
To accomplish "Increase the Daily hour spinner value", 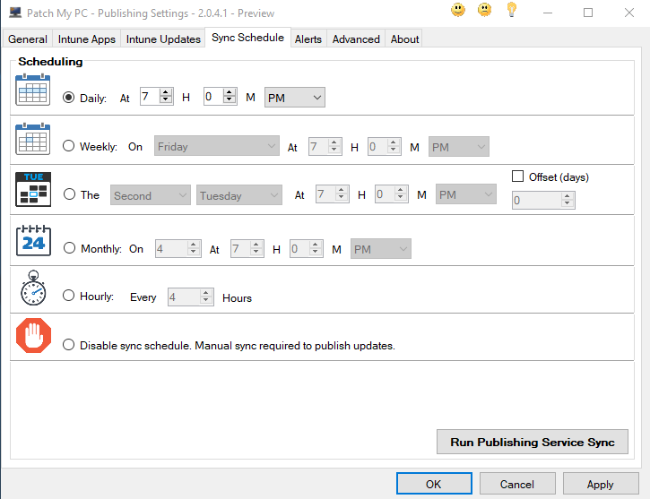I will 166,92.
